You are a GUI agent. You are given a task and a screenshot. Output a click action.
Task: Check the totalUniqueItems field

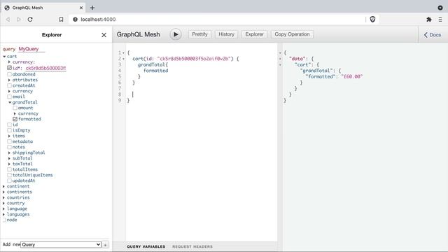click(9, 175)
